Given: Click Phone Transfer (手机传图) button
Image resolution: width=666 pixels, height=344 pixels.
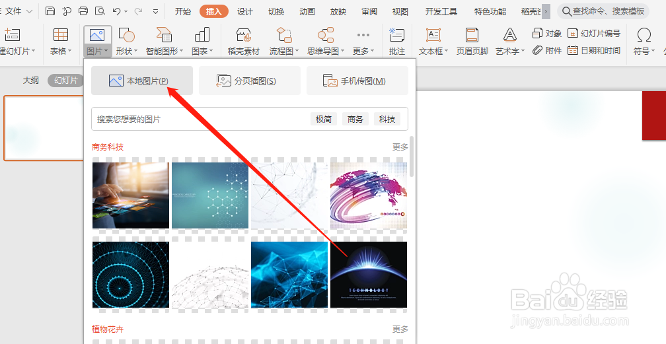Looking at the screenshot, I should pyautogui.click(x=357, y=81).
